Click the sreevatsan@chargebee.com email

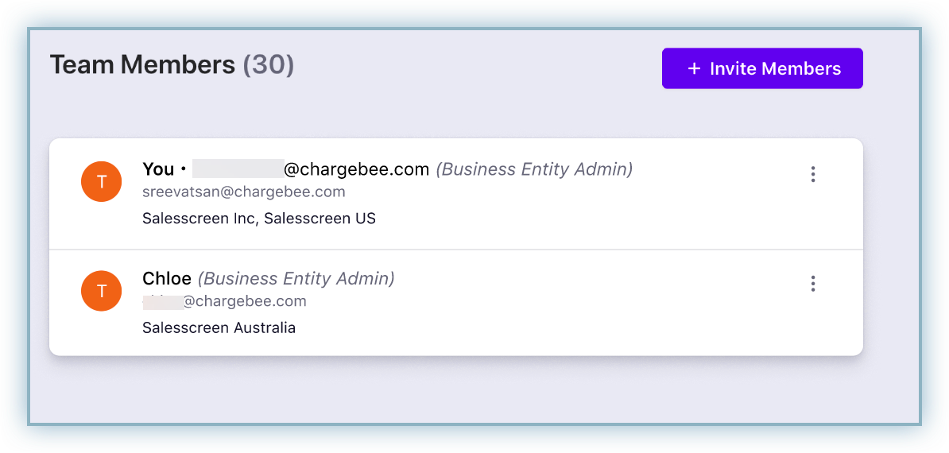pos(243,192)
